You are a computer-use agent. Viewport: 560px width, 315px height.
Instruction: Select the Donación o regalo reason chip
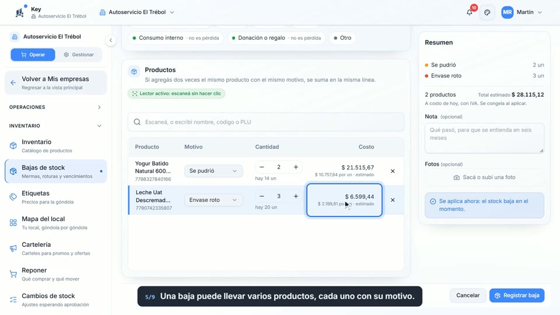click(276, 38)
